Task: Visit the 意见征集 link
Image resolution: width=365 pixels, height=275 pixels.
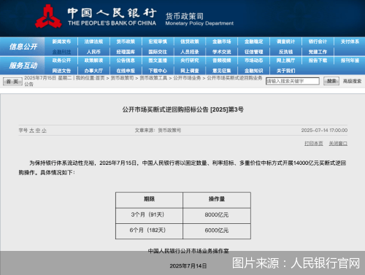Action: (222, 71)
